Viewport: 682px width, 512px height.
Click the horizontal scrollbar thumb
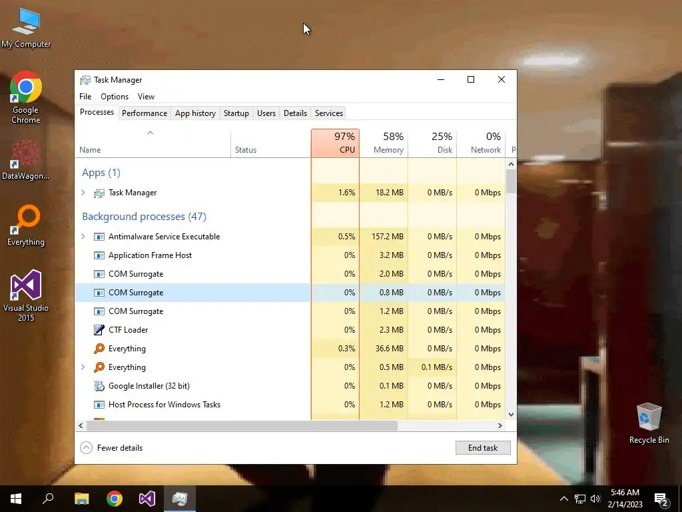(242, 425)
